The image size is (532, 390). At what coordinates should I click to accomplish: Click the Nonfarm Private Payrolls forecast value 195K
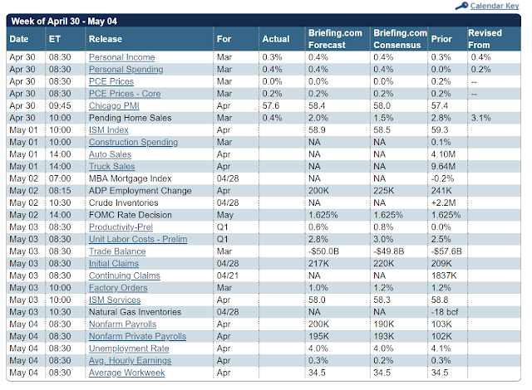[318, 337]
